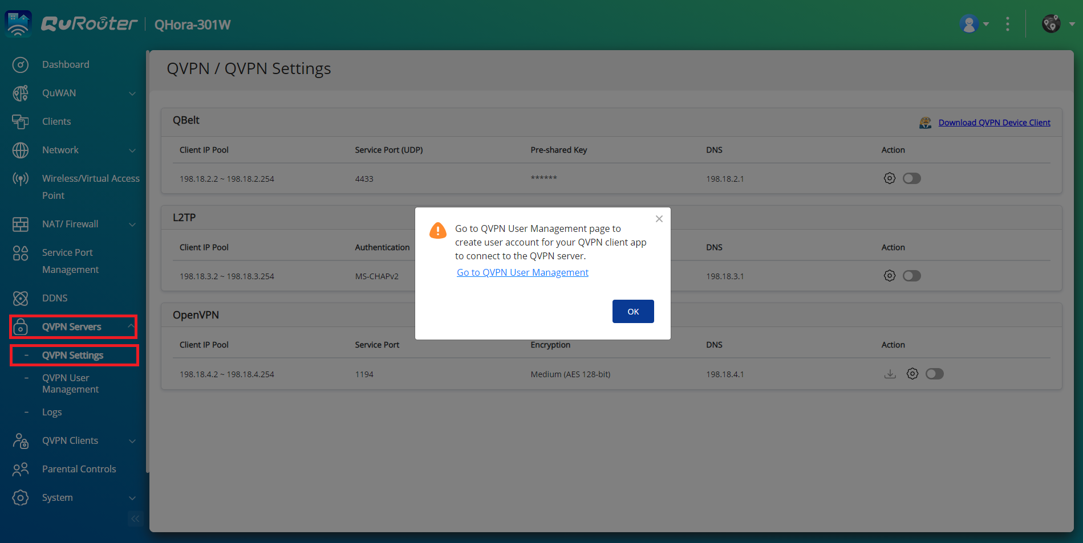Viewport: 1083px width, 543px height.
Task: Enable the QBelt server toggle
Action: (912, 178)
